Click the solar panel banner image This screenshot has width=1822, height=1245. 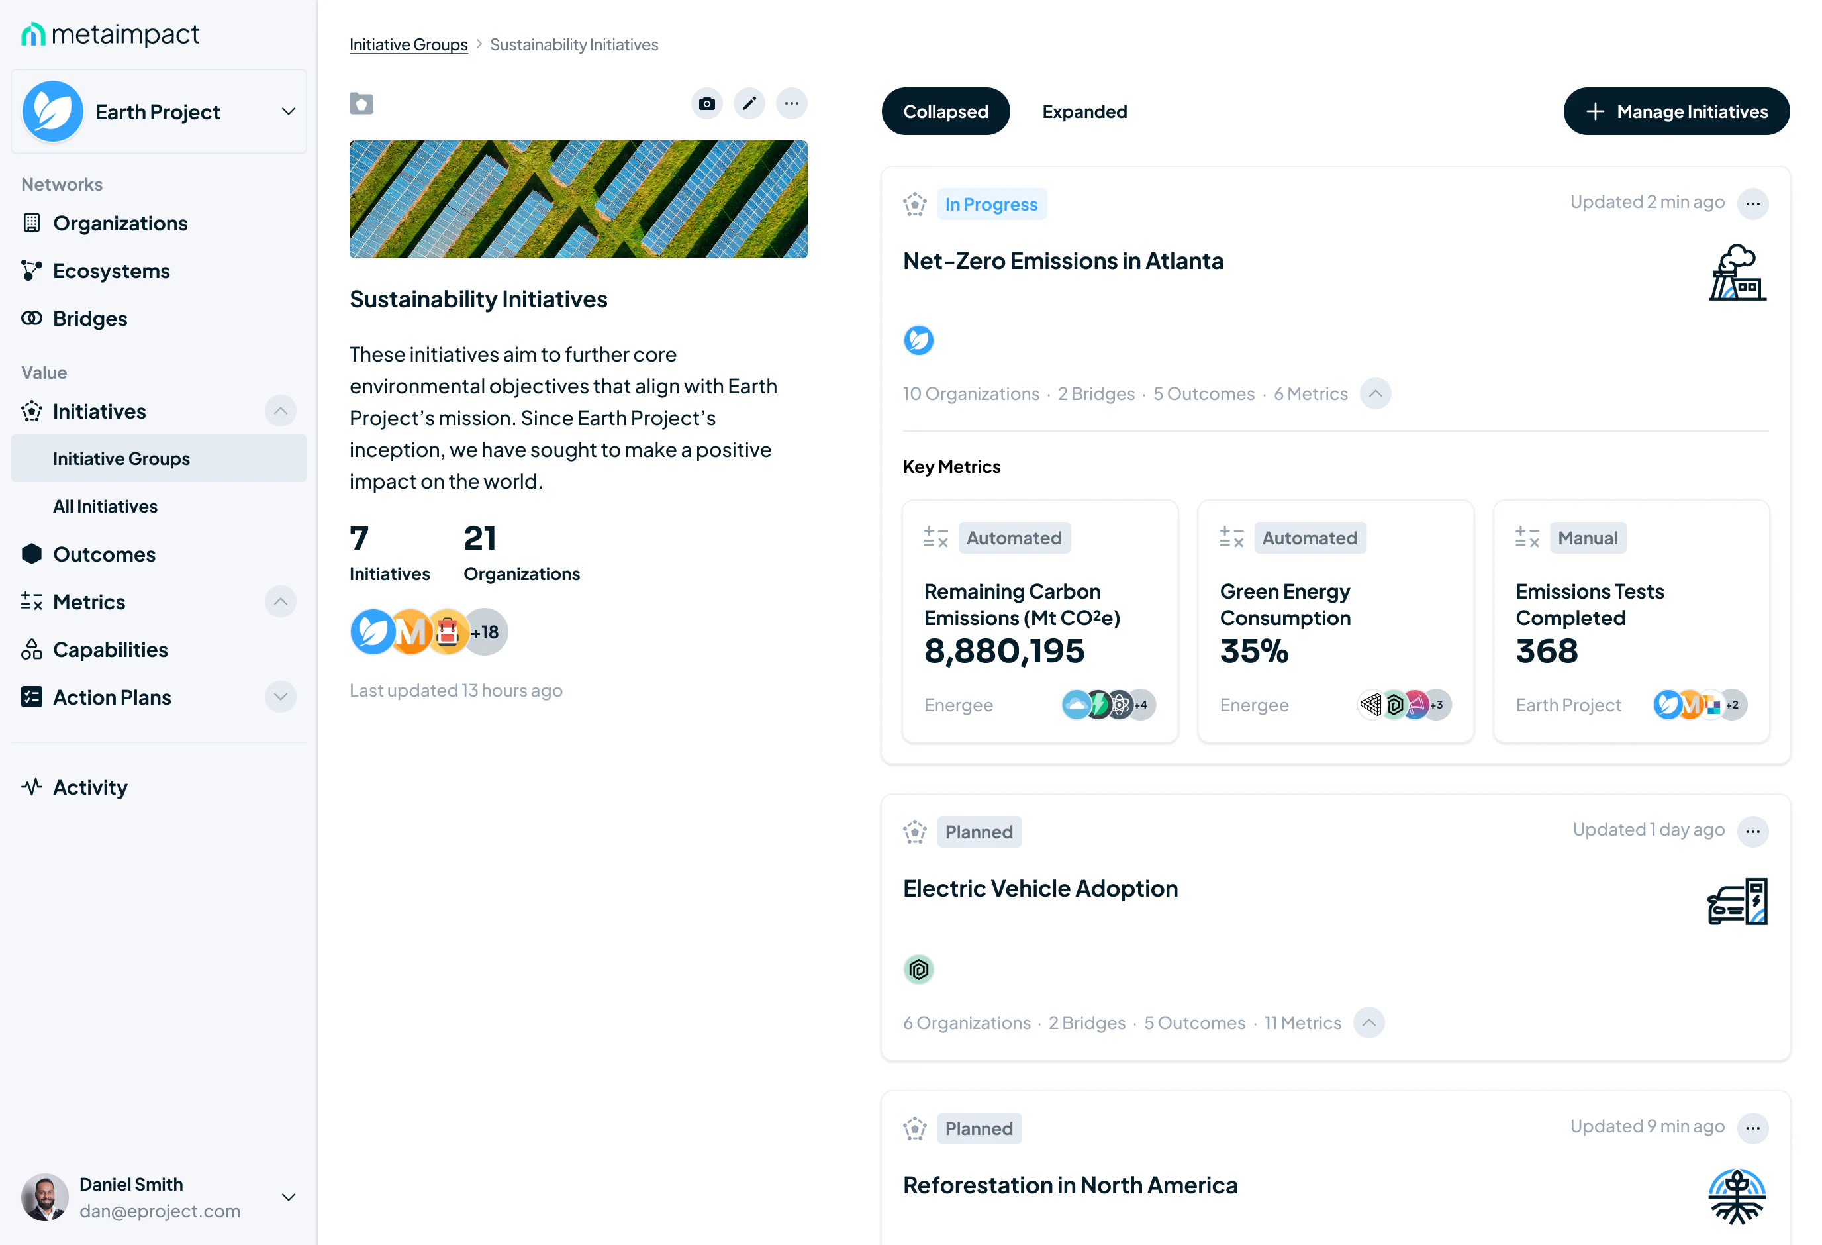click(x=578, y=199)
